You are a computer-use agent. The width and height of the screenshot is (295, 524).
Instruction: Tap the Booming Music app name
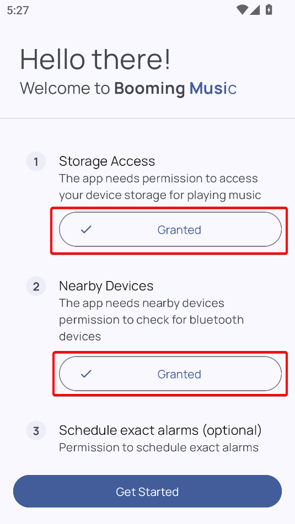175,88
